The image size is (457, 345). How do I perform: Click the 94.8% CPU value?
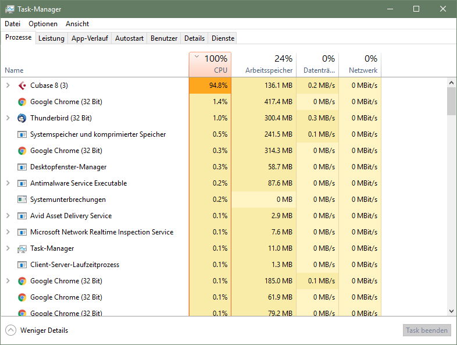pyautogui.click(x=218, y=86)
